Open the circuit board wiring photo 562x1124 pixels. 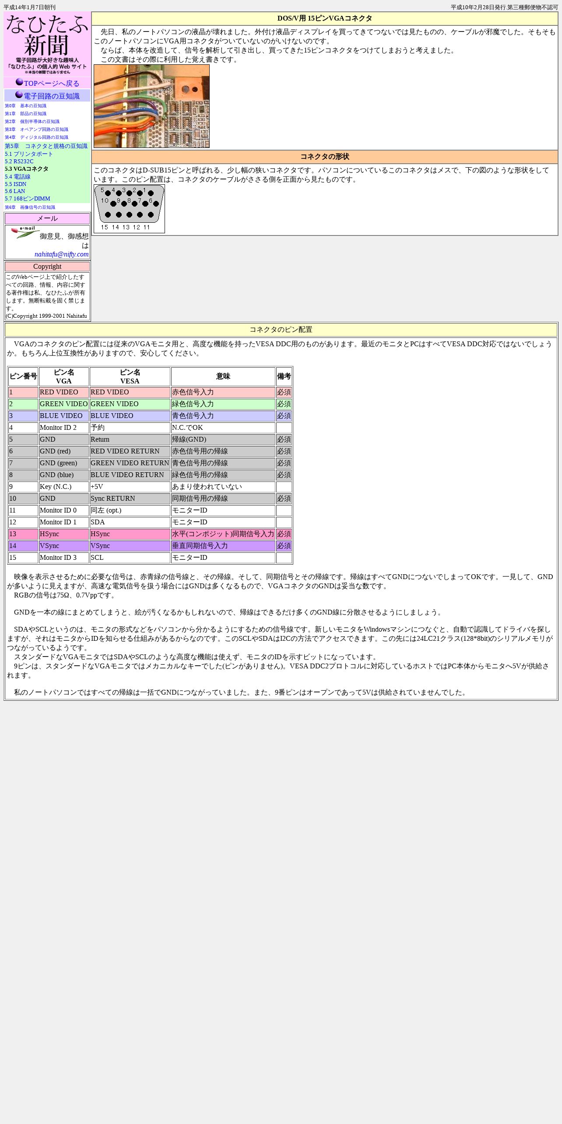click(x=151, y=106)
